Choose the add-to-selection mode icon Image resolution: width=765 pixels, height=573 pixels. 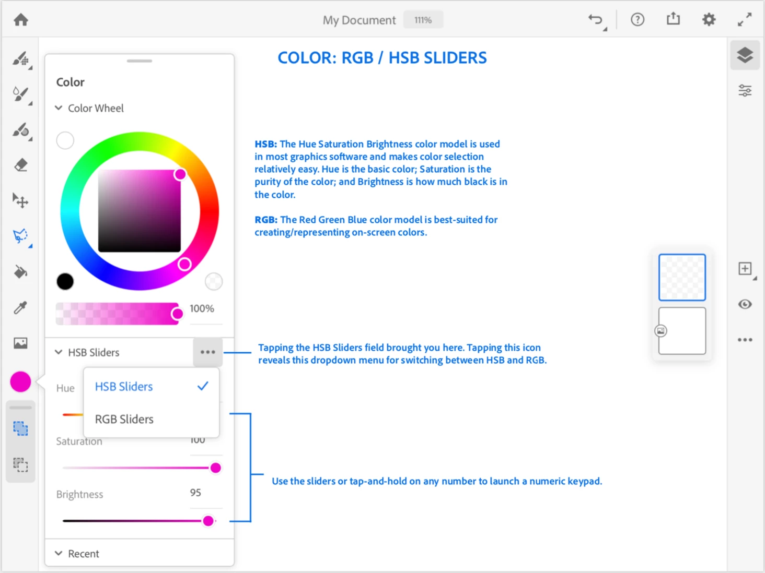tap(21, 429)
